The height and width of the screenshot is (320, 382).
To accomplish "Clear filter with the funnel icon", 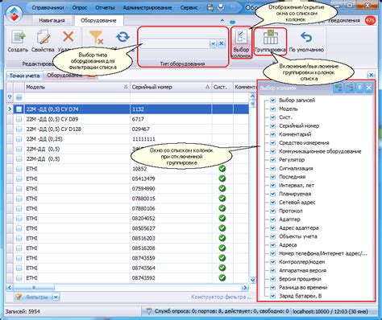I will pyautogui.click(x=97, y=37).
